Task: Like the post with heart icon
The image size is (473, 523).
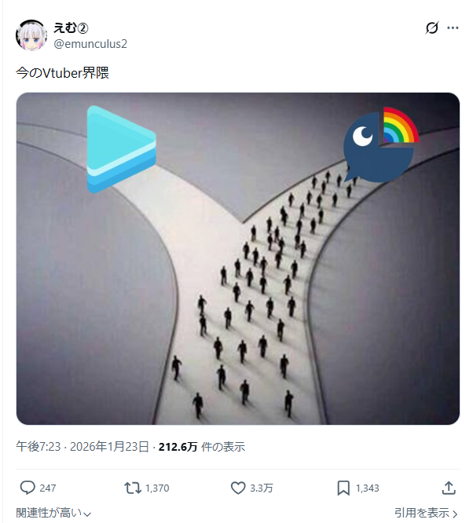Action: tap(238, 488)
